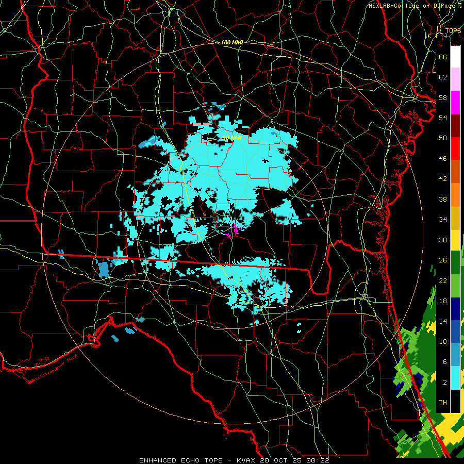Screen dimensions: 464x464
Task: Click the "(K FT)" units label
Action: click(436, 36)
